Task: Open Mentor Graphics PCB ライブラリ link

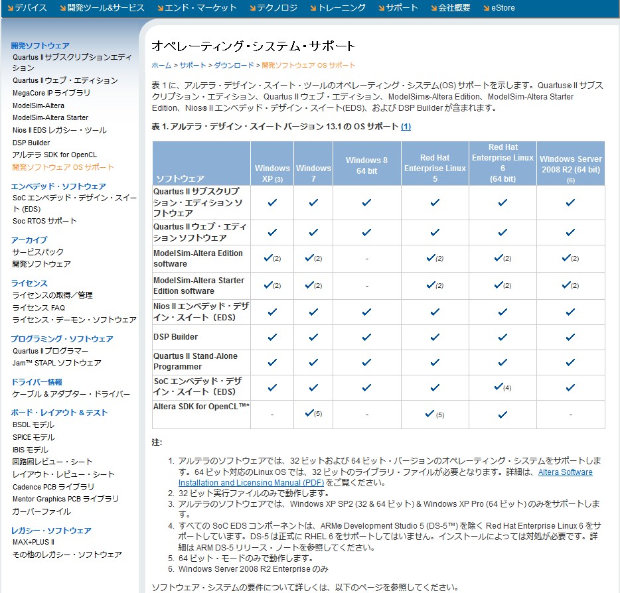Action: 65,499
